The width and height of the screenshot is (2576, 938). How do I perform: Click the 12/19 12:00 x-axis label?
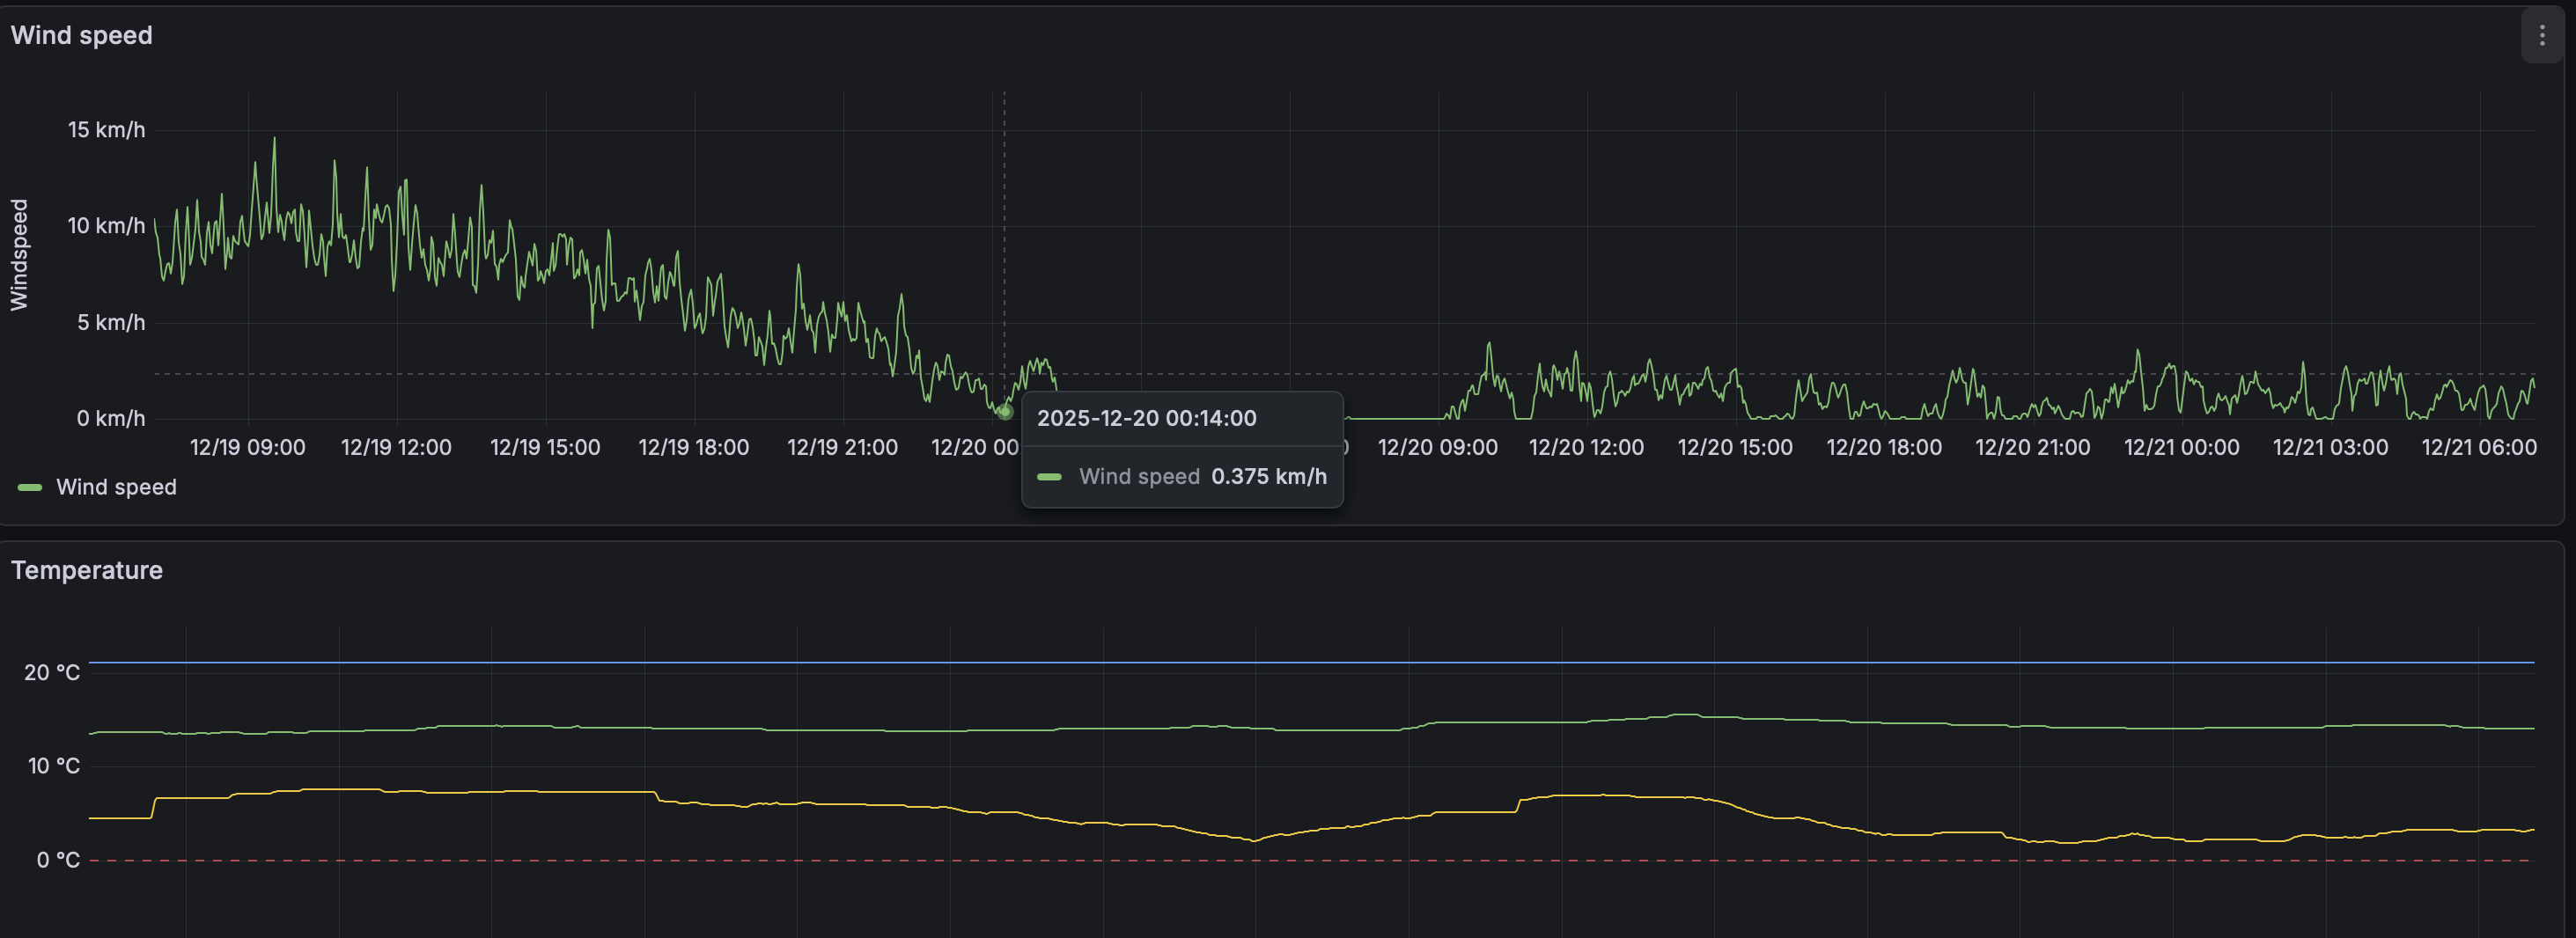click(x=396, y=447)
